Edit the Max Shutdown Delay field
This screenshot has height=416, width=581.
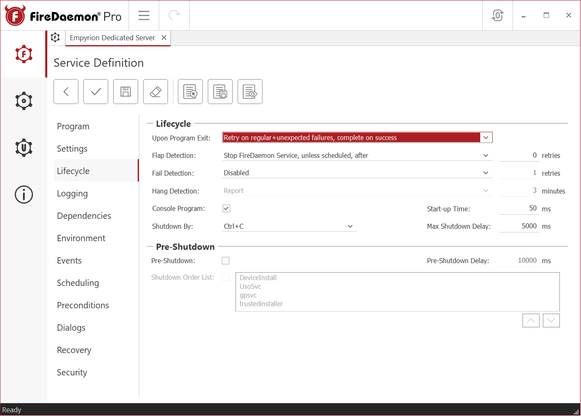click(519, 226)
